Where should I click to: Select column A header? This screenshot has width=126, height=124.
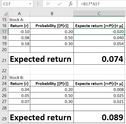coord(19,14)
